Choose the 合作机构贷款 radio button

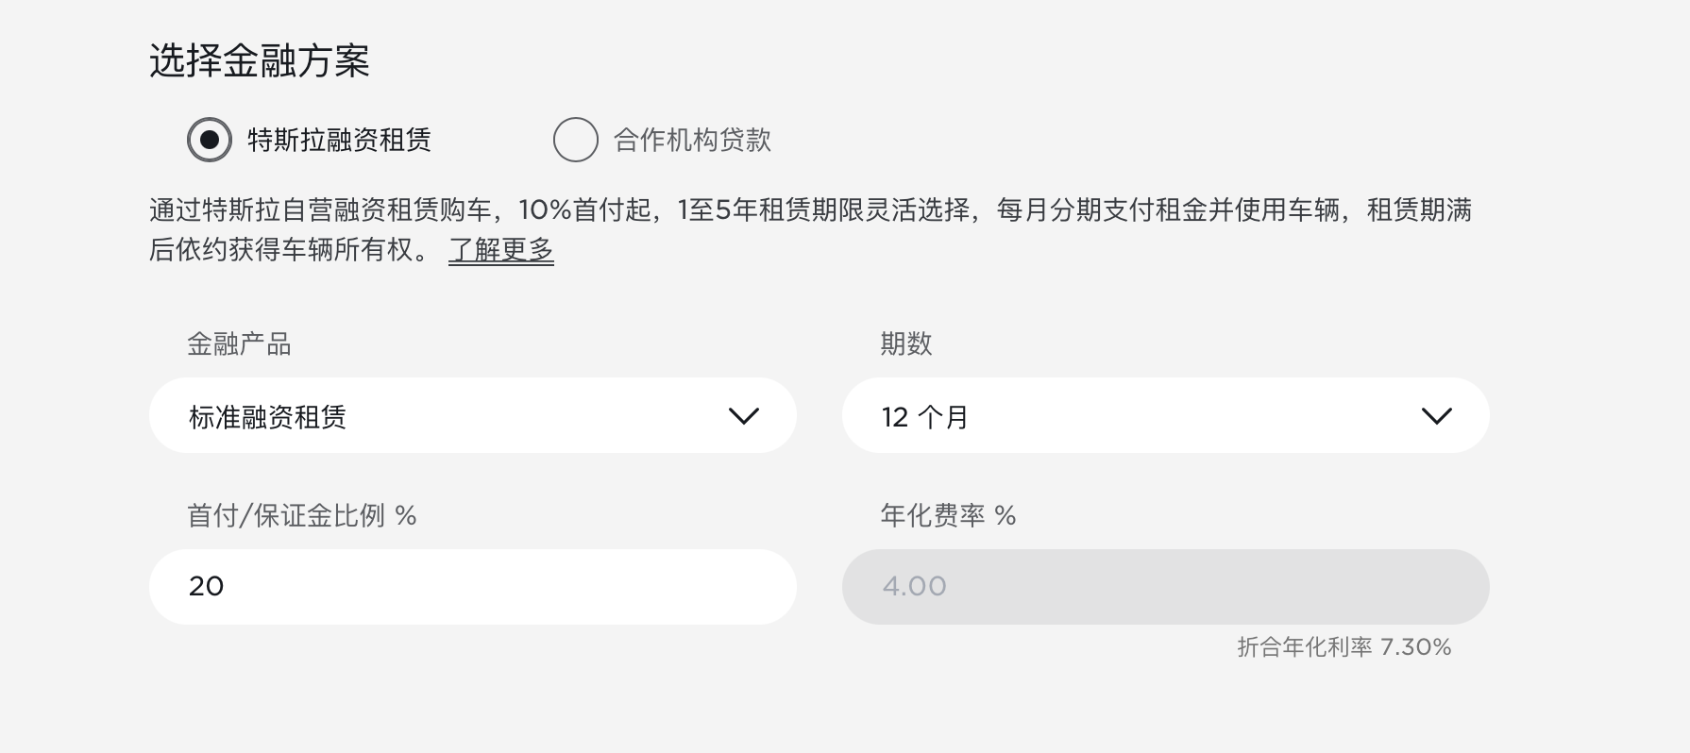click(575, 140)
